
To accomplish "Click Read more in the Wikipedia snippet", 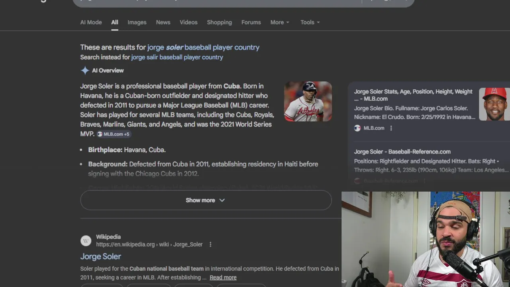I will (x=223, y=277).
